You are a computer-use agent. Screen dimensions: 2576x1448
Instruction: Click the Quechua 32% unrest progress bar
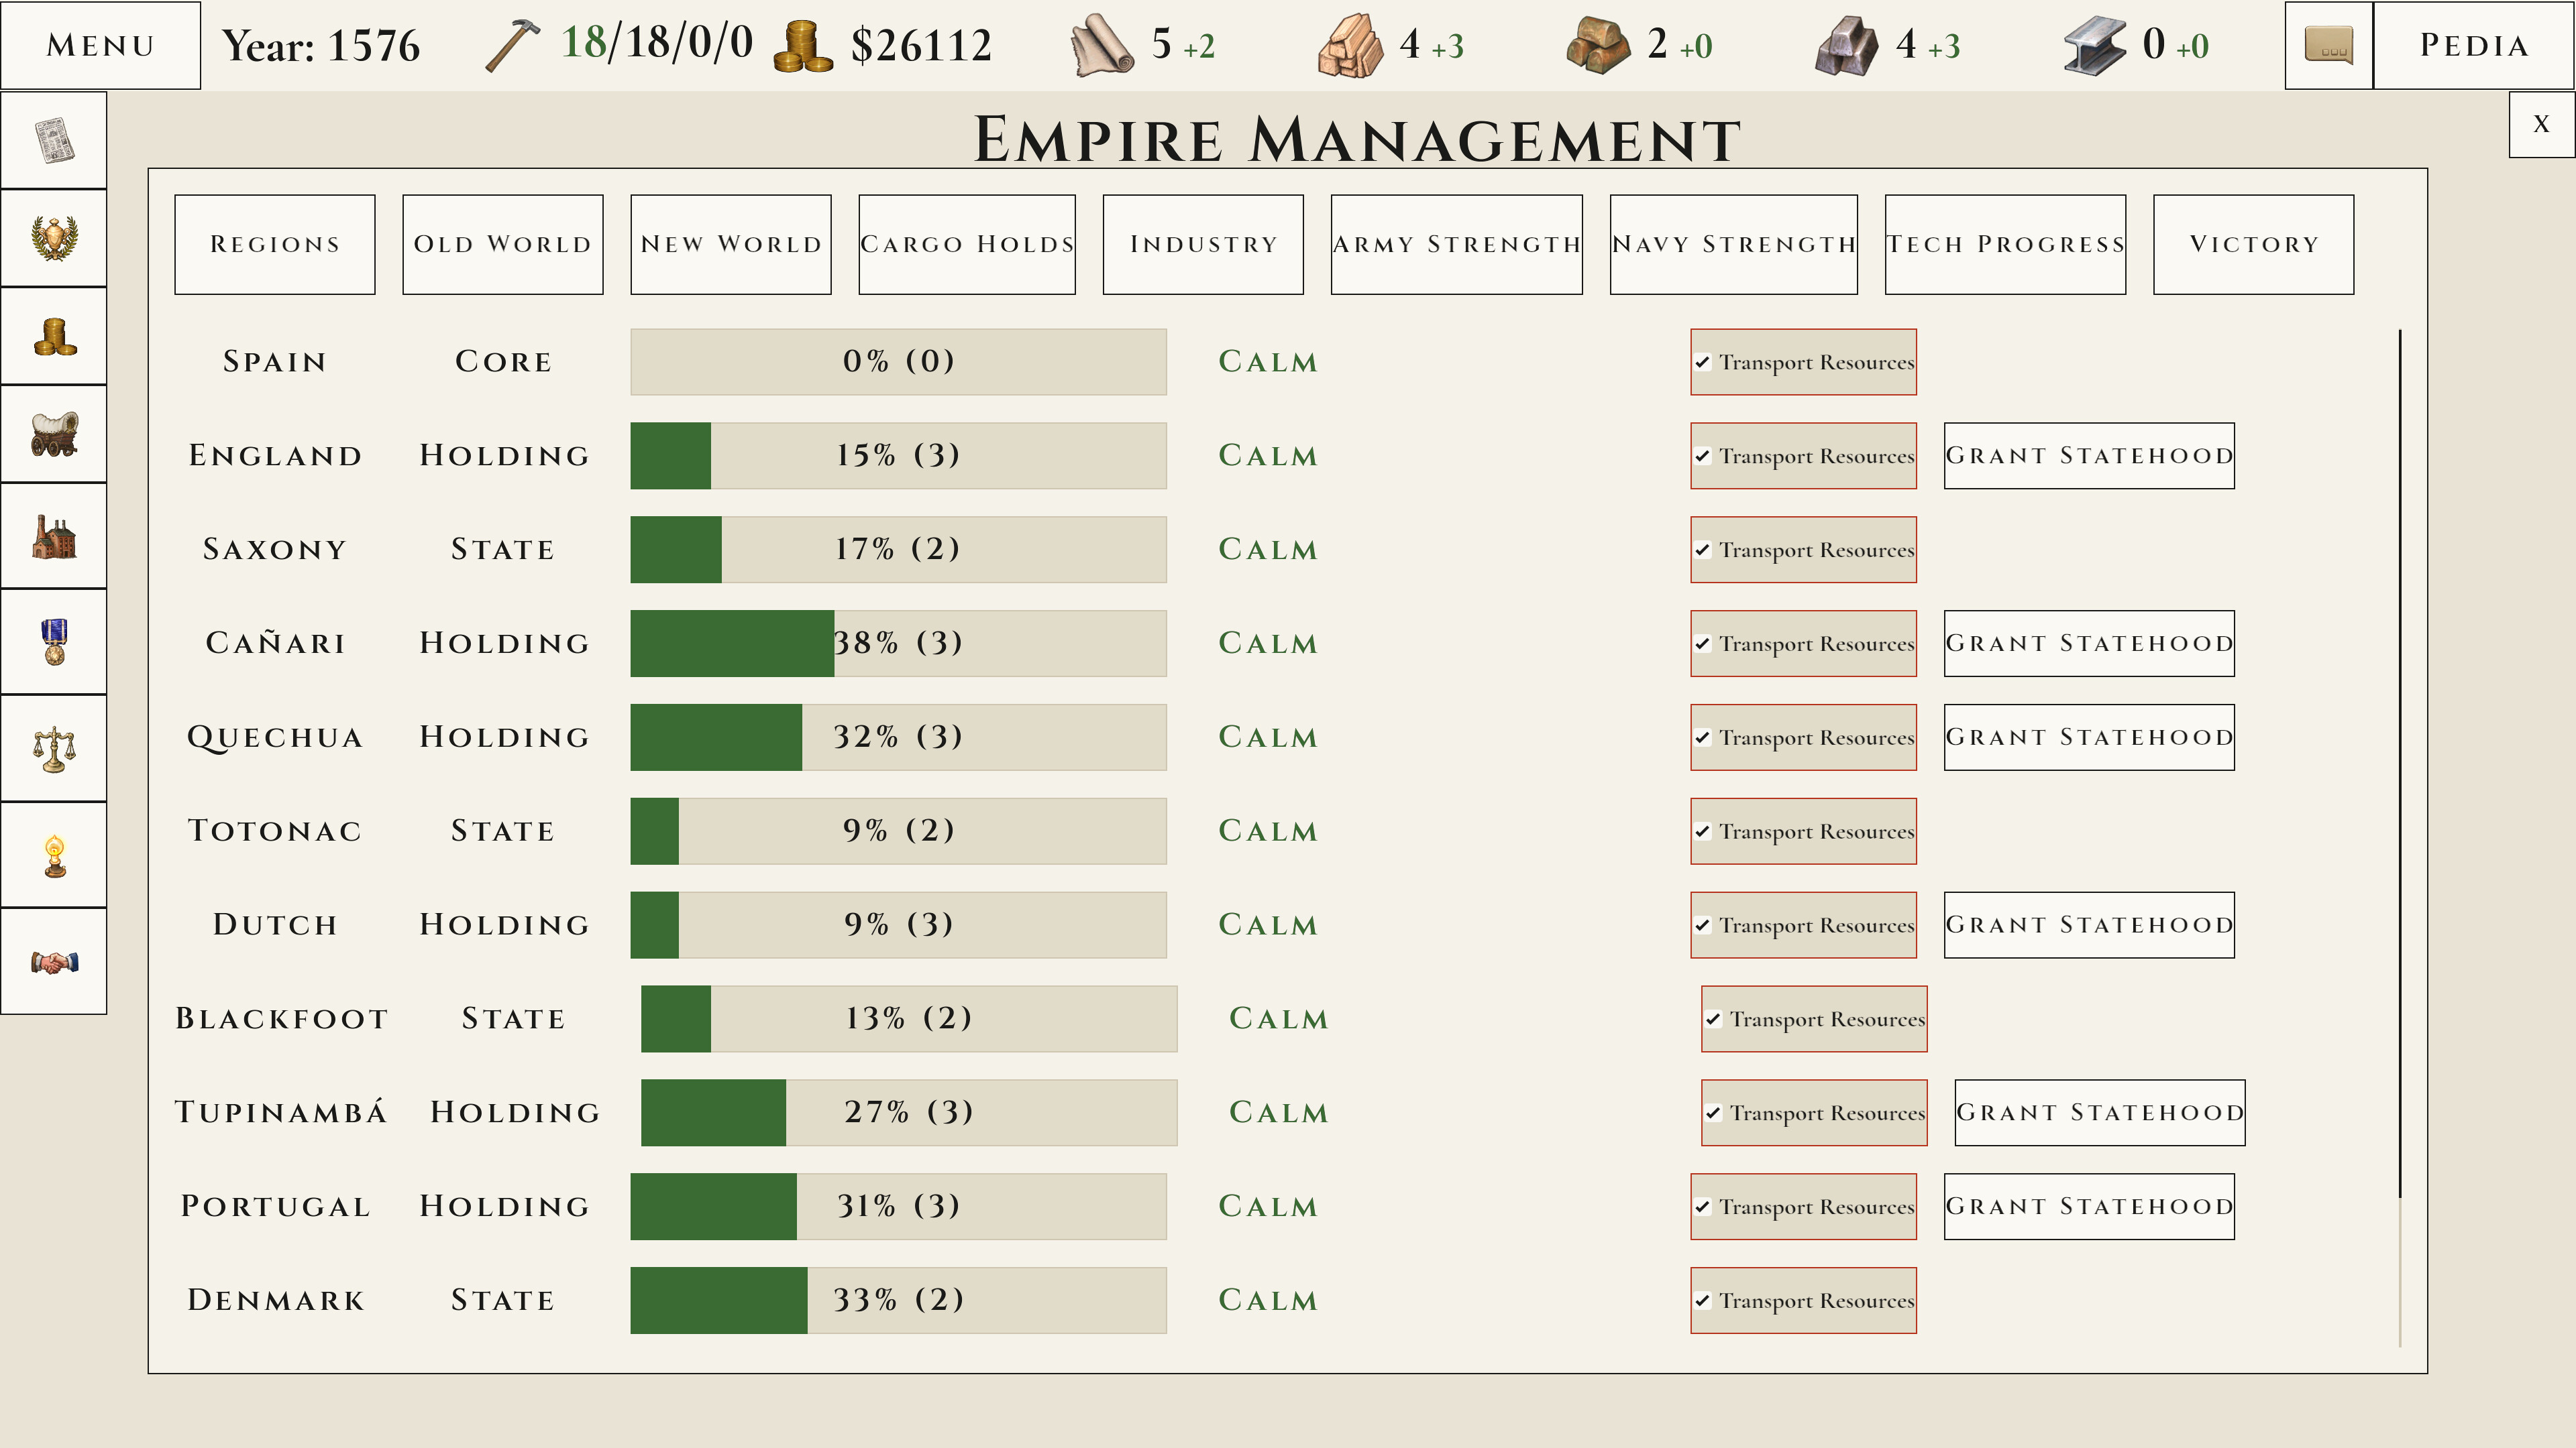point(898,737)
